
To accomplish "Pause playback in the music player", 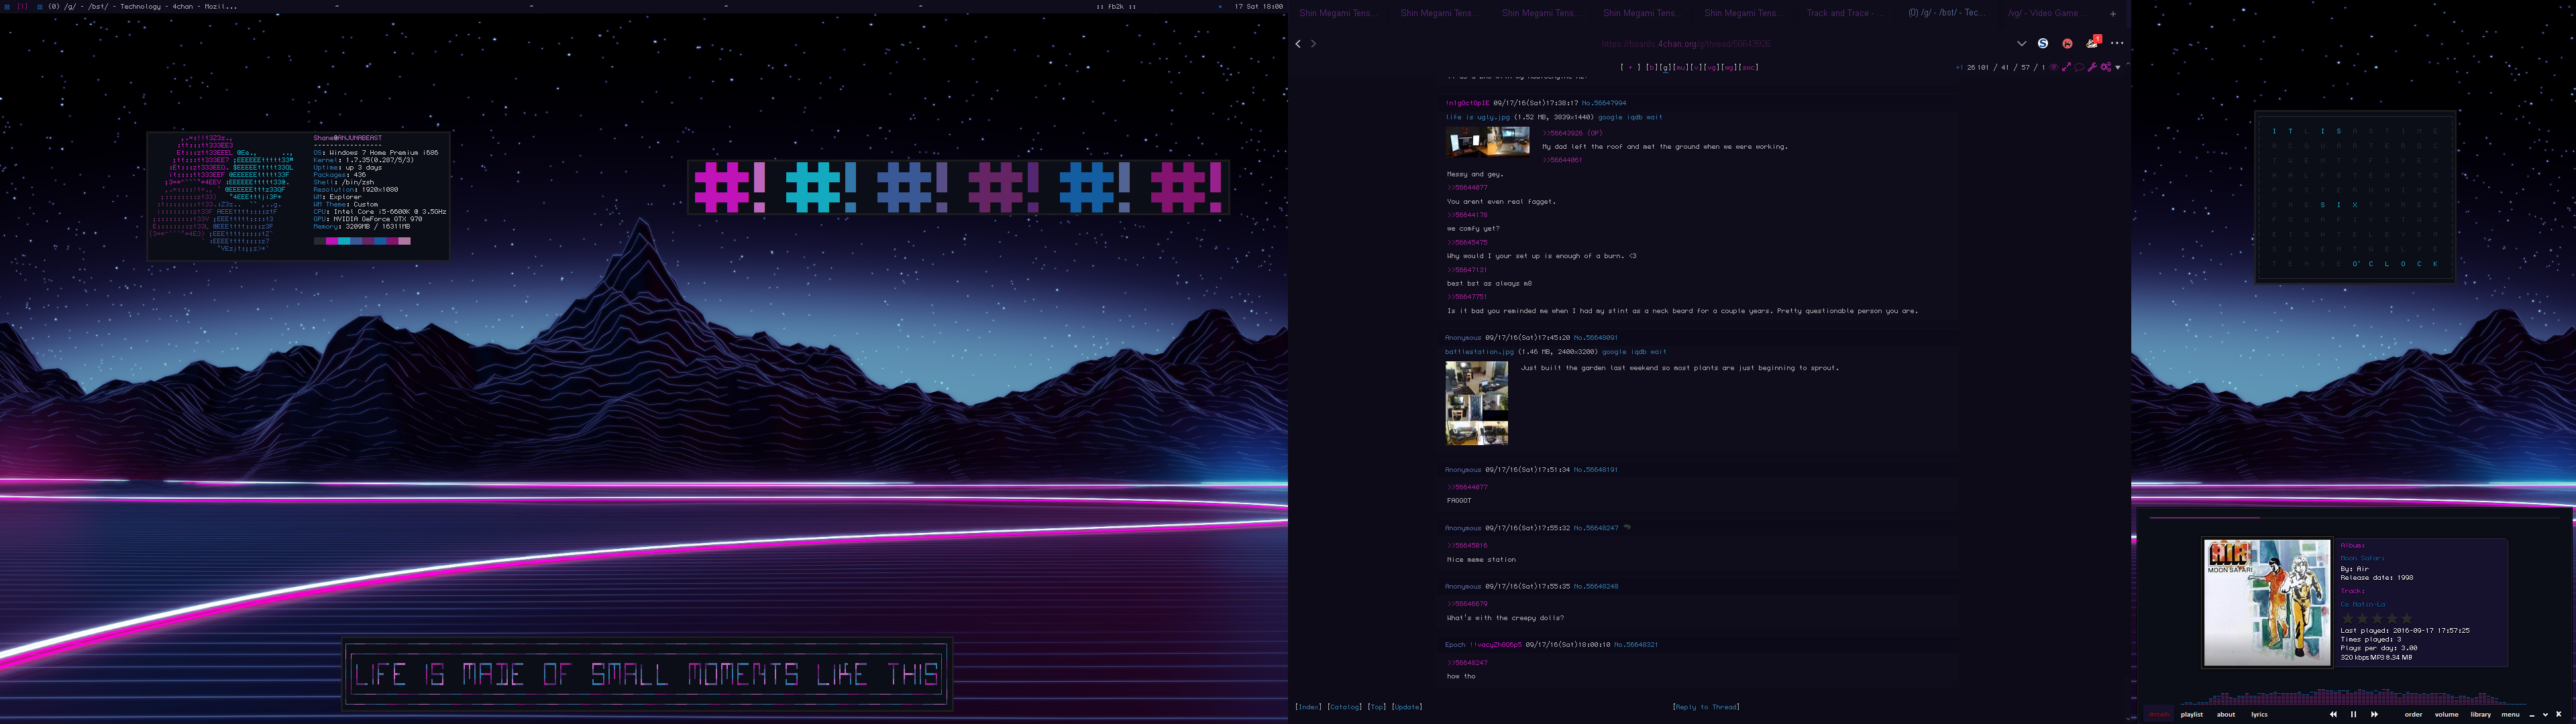I will point(2354,715).
